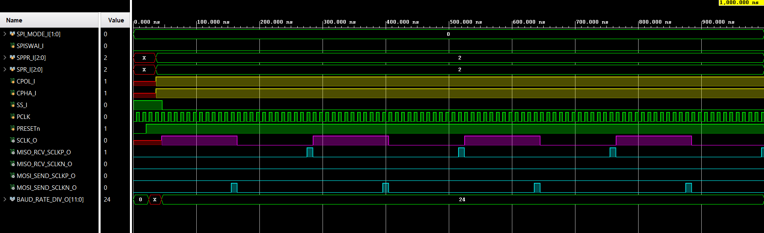764x233 pixels.
Task: Select the SPPR_I[2:0] signal name
Action: [x=31, y=58]
